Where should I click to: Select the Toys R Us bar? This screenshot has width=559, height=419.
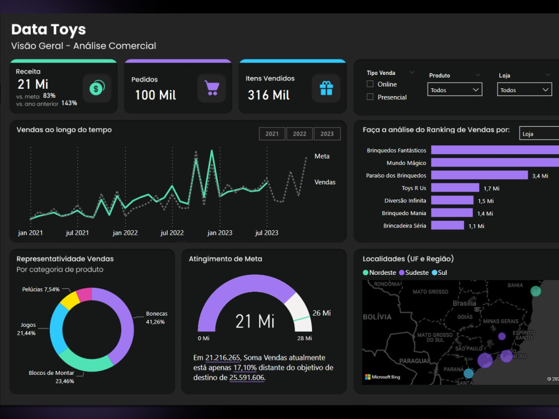[x=455, y=188]
